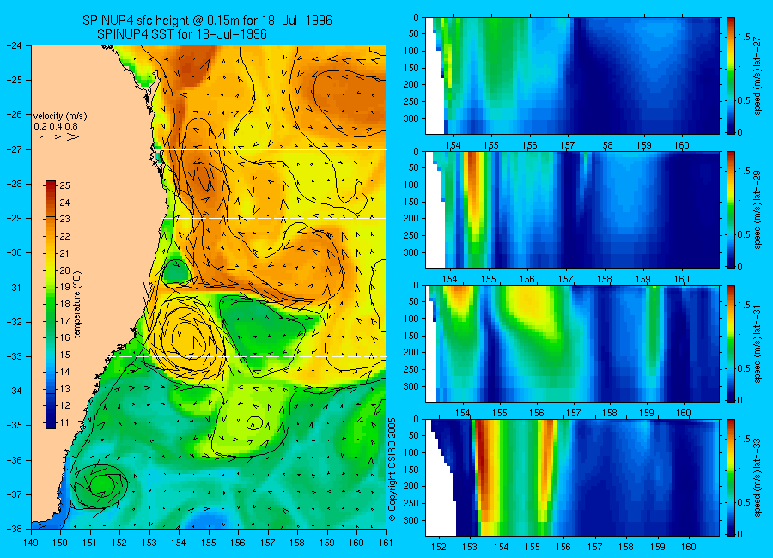This screenshot has height=558, width=773.
Task: Click the '-26' latitude label on the map axis
Action: (x=15, y=114)
